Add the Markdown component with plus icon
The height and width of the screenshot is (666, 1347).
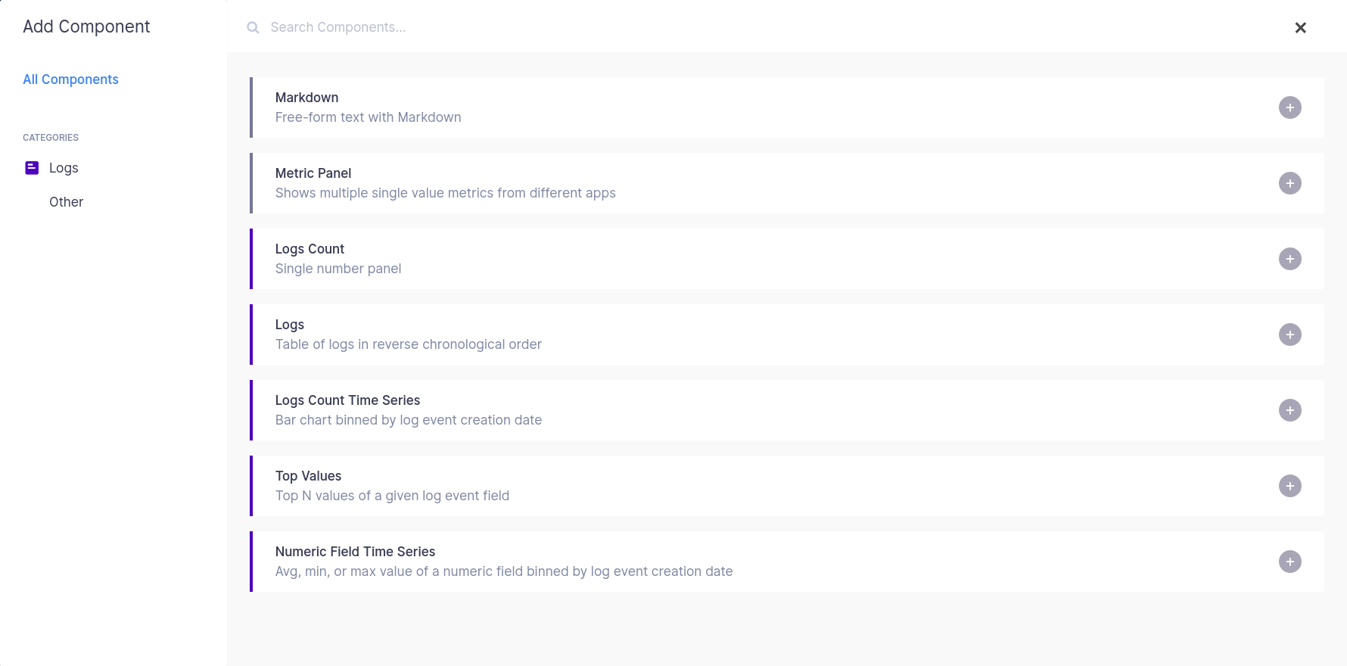[1290, 107]
